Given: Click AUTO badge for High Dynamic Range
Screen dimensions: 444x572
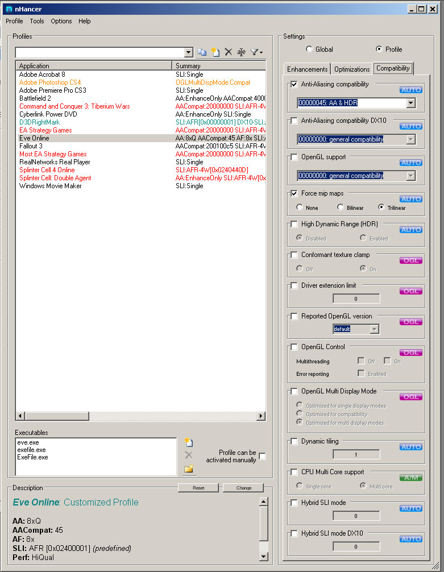Looking at the screenshot, I should point(411,230).
